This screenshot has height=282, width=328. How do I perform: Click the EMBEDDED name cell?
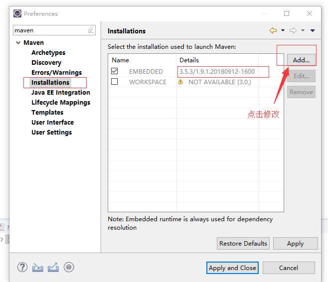point(146,71)
